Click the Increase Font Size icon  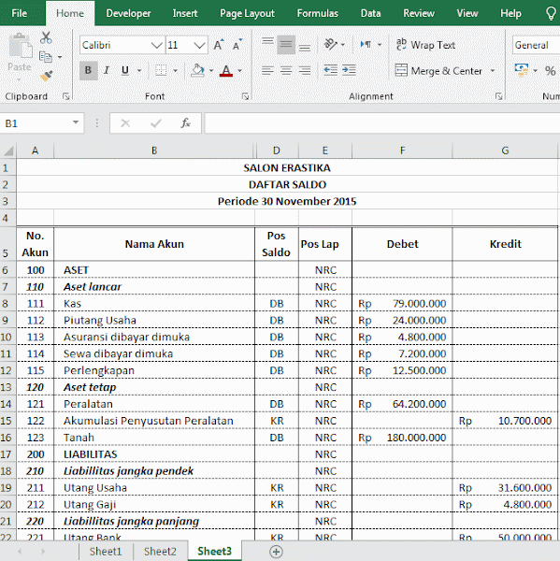pyautogui.click(x=219, y=45)
